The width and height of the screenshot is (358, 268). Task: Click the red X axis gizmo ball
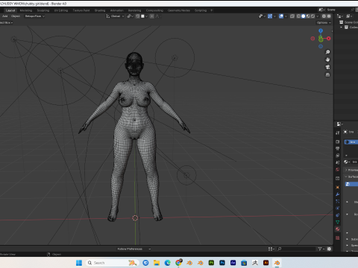coord(329,39)
